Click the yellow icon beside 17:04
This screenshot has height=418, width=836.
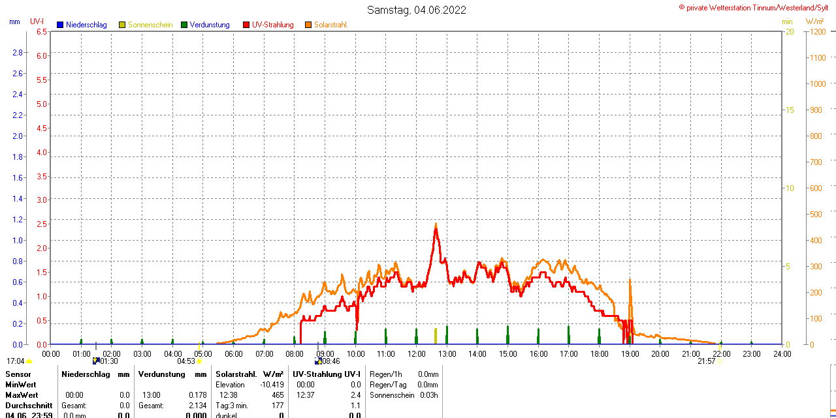(x=29, y=361)
